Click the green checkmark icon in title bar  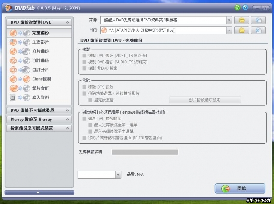point(237,8)
